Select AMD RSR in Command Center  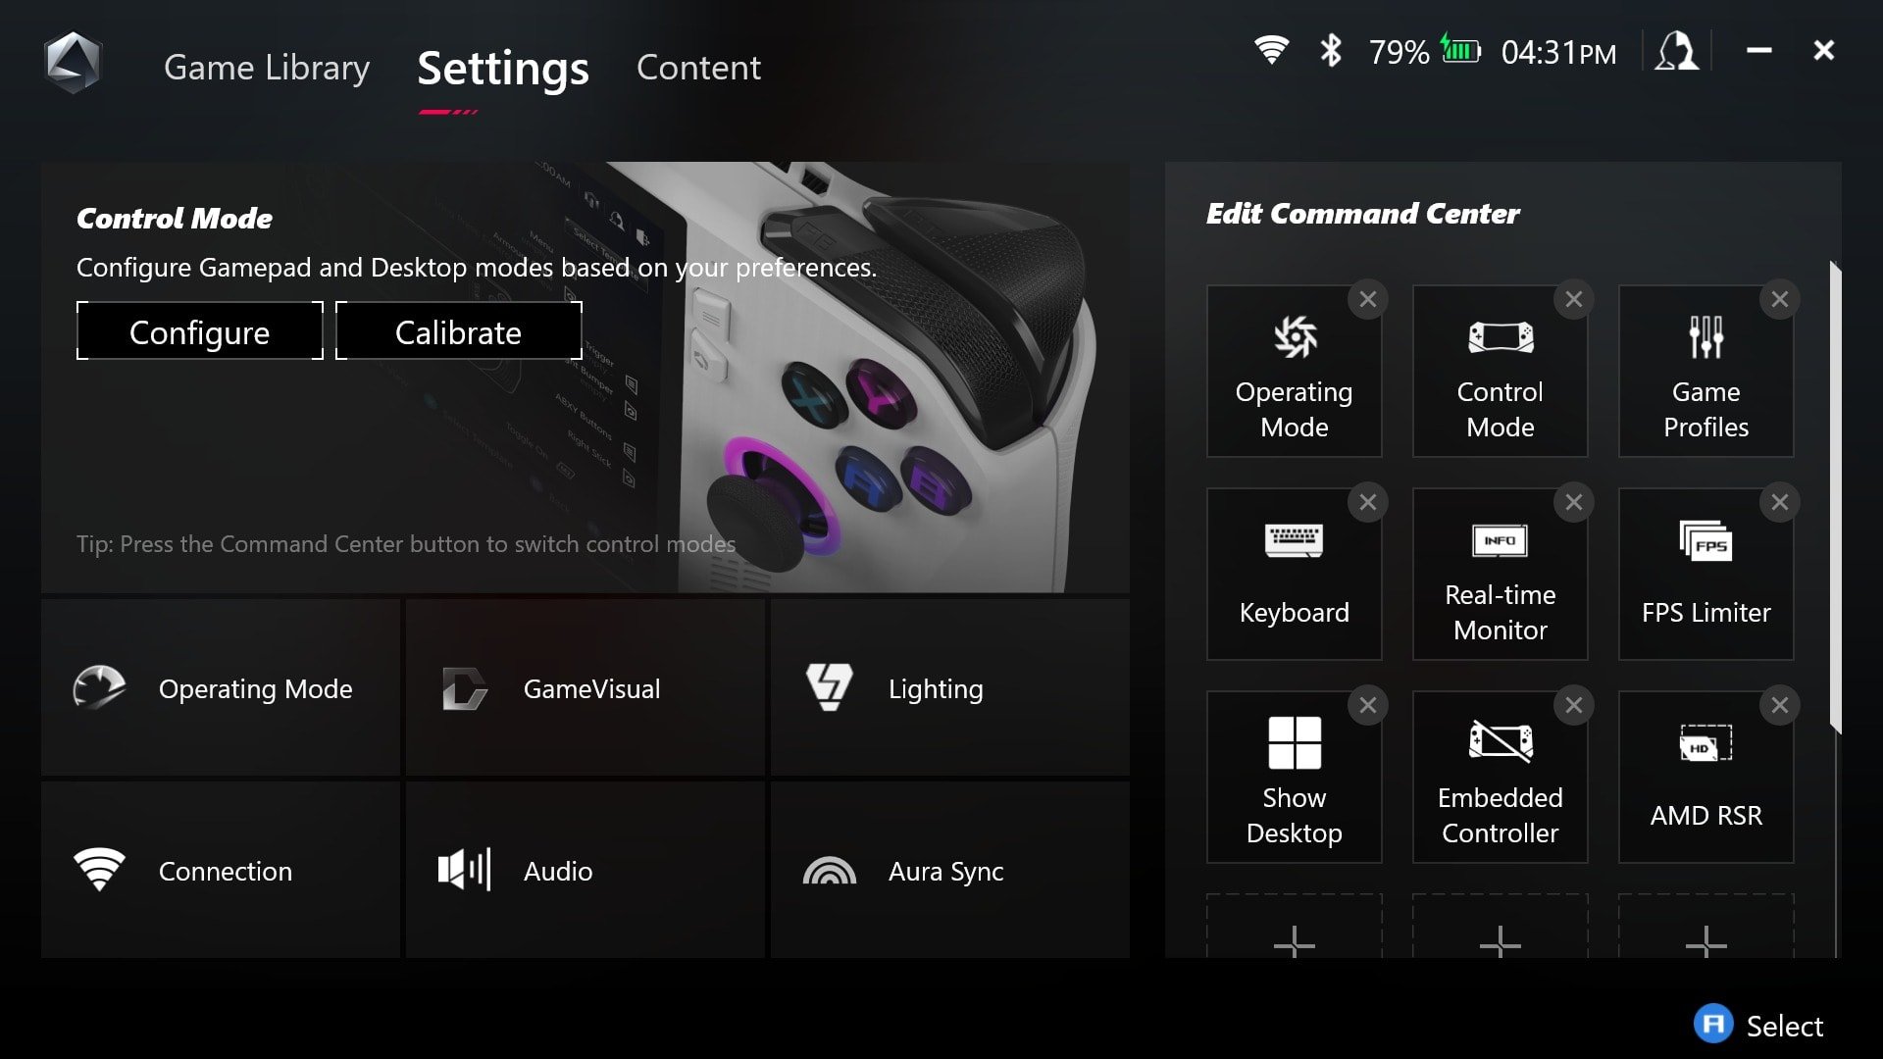1705,774
